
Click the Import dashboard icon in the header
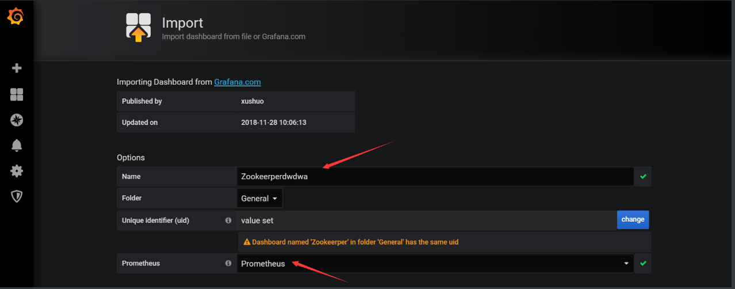point(139,28)
